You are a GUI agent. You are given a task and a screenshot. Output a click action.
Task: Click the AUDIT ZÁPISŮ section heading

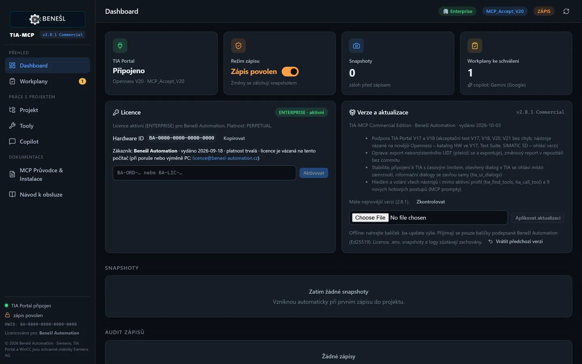coord(125,332)
